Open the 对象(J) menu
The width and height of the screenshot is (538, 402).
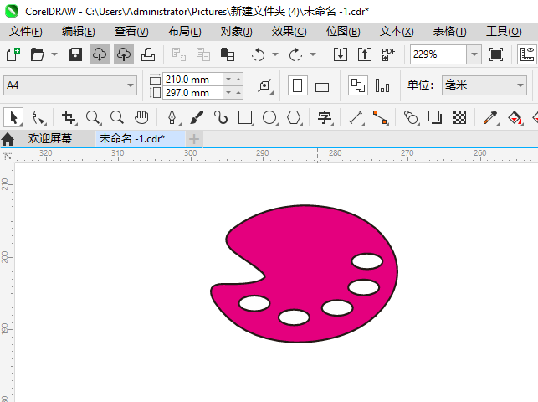point(237,32)
